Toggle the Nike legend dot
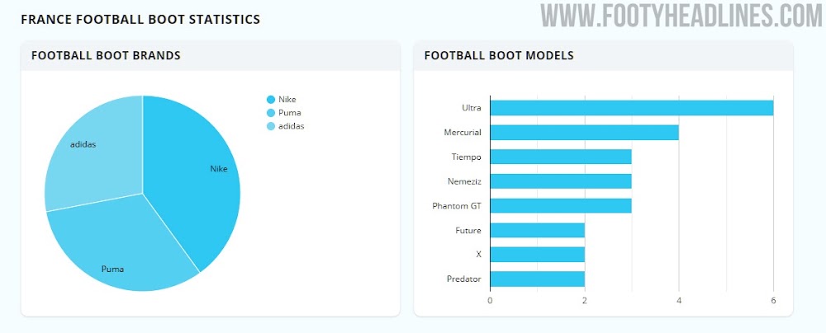The height and width of the screenshot is (333, 826). coord(270,100)
